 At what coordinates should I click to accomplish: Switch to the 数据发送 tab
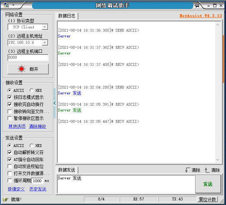click(x=67, y=170)
